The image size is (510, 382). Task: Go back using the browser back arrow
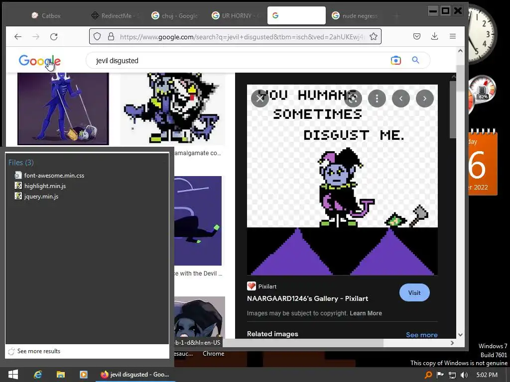coord(18,37)
